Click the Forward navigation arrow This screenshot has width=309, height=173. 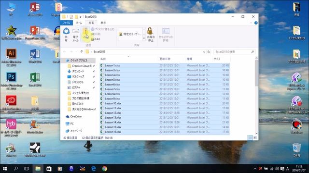pyautogui.click(x=71, y=51)
